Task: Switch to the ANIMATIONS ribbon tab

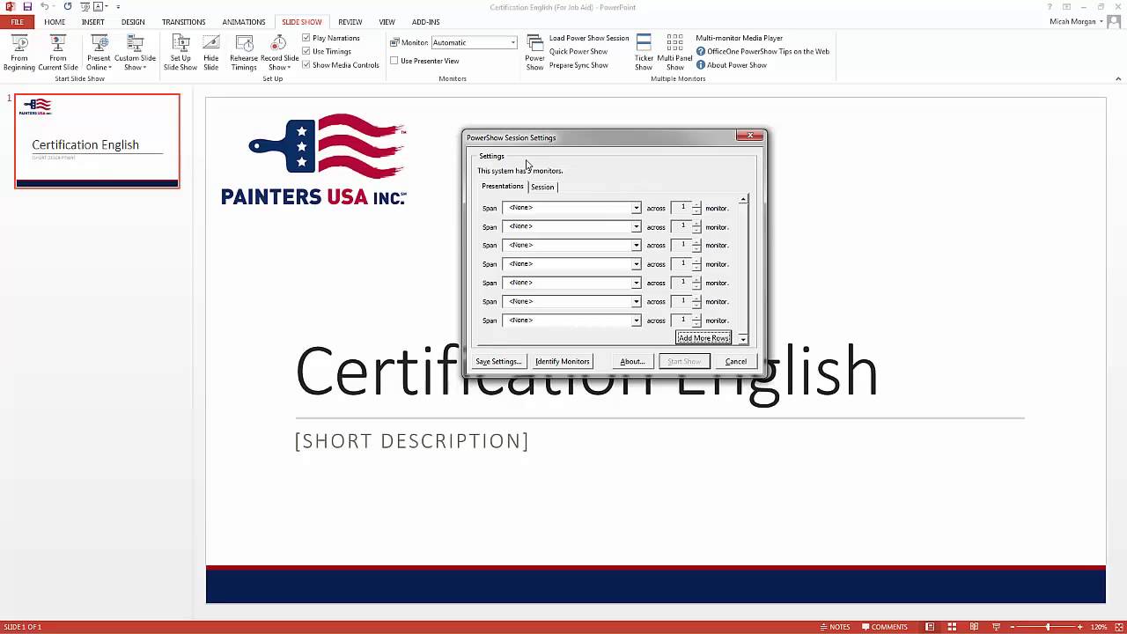Action: coord(243,22)
